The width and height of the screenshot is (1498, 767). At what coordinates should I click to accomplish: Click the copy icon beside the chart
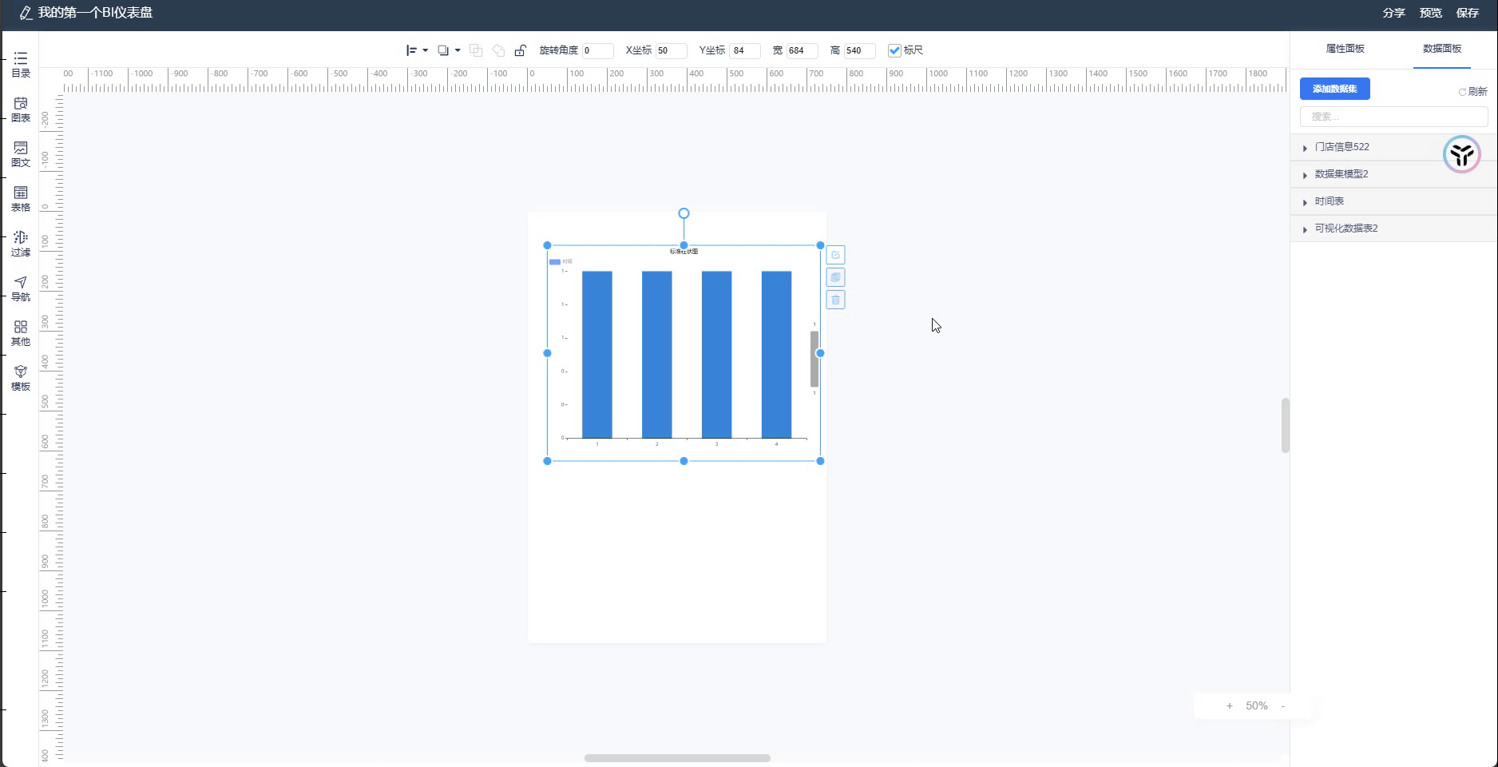tap(835, 277)
